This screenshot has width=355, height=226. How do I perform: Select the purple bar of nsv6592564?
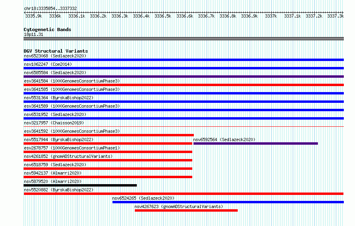(x=256, y=143)
